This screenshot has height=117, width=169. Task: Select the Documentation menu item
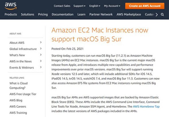(63, 14)
